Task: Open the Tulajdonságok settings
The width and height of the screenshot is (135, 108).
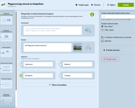Action: [x=82, y=5]
